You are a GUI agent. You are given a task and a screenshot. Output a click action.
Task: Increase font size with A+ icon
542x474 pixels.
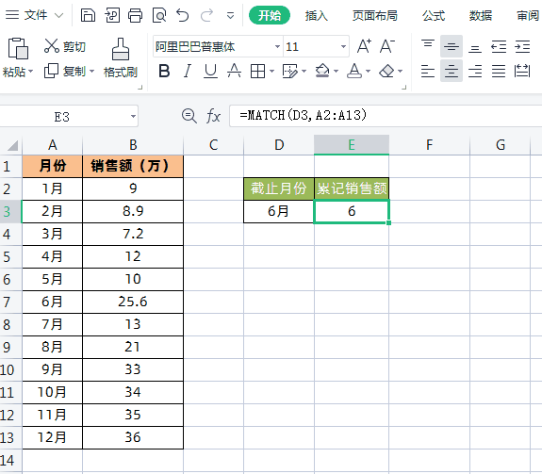364,46
